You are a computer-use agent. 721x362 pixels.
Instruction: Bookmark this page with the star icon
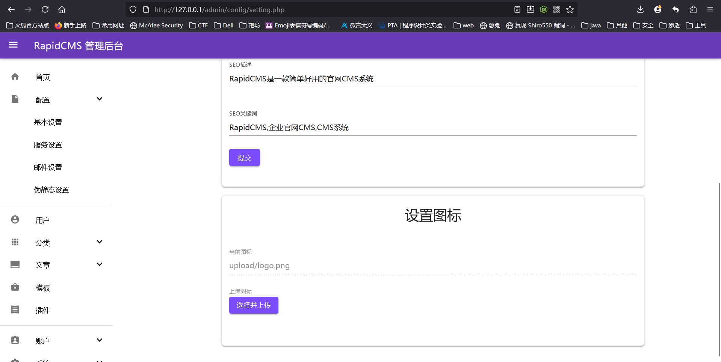[x=570, y=9]
